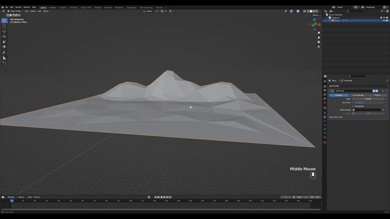Open the Render properties tab icon

point(325,86)
